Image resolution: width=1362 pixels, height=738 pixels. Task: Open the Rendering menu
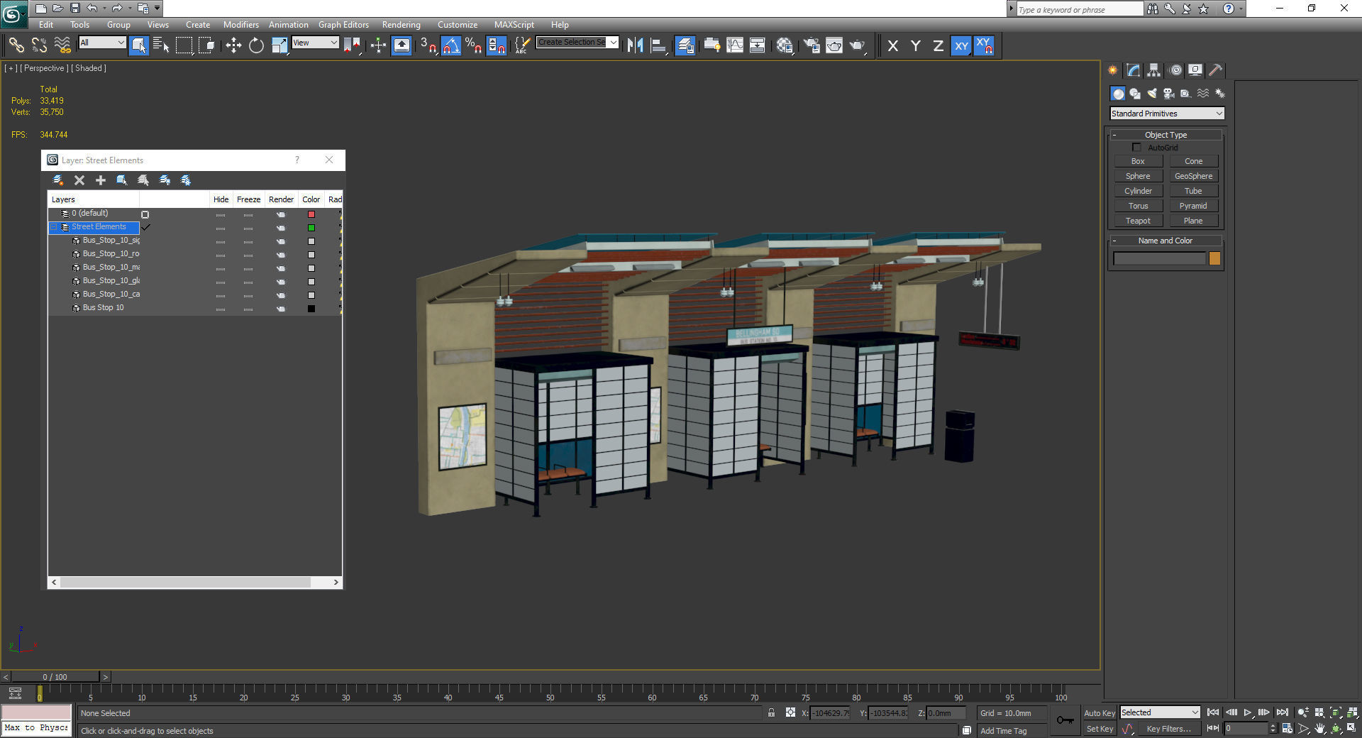point(402,24)
